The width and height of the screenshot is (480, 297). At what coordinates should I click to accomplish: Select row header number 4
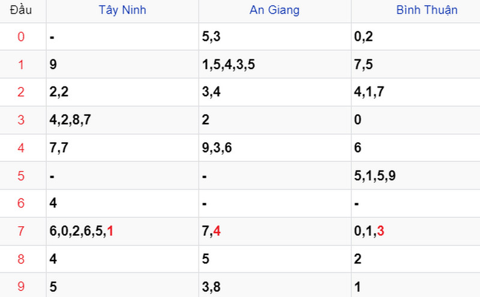21,148
